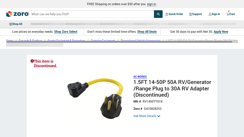
Task: Click Apply Now for Net 30
Action: pos(221,32)
